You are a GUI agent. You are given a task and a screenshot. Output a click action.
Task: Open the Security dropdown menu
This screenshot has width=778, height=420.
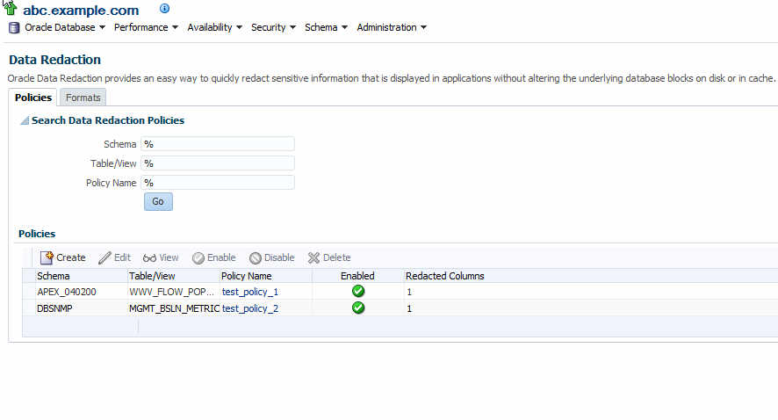(273, 27)
